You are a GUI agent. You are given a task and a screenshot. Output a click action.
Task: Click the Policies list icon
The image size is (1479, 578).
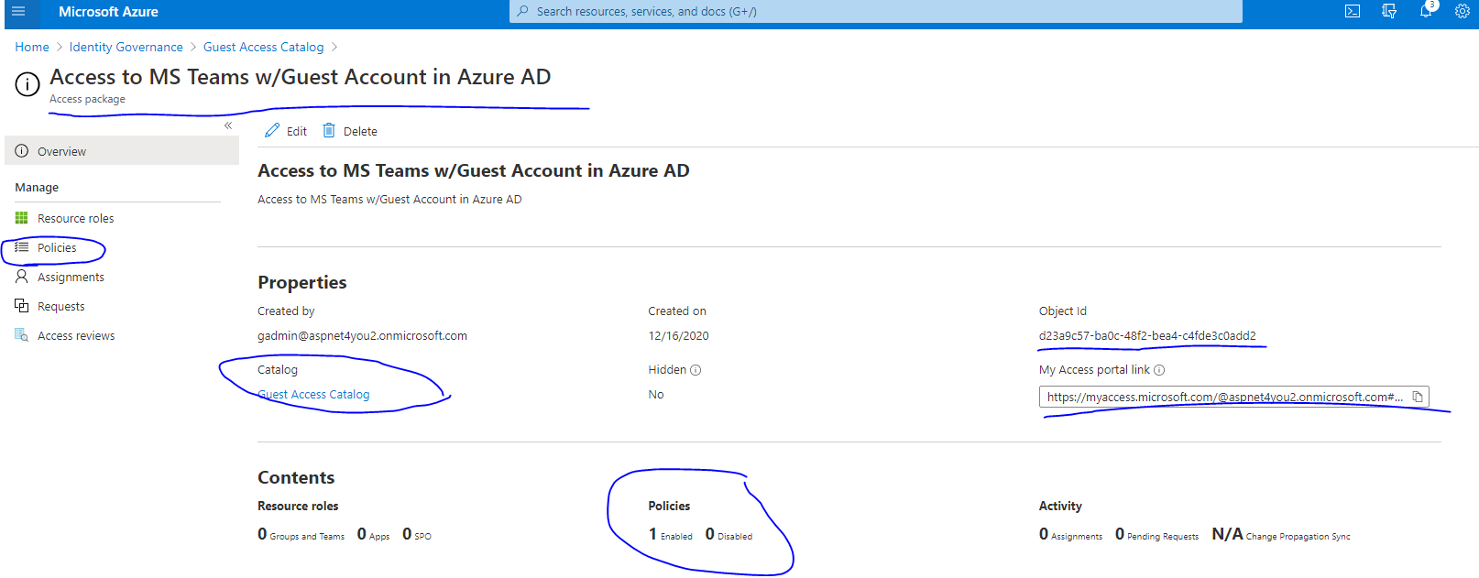click(x=21, y=247)
